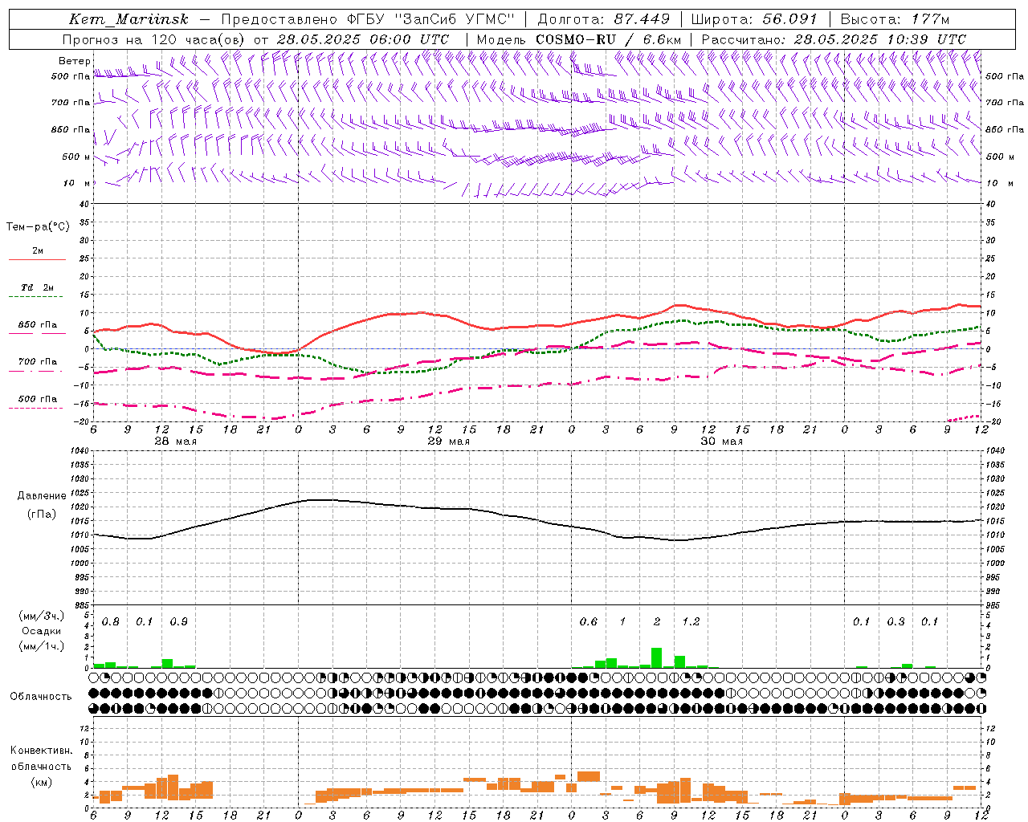Click '500 гПа' in the temperature legend

(38, 399)
